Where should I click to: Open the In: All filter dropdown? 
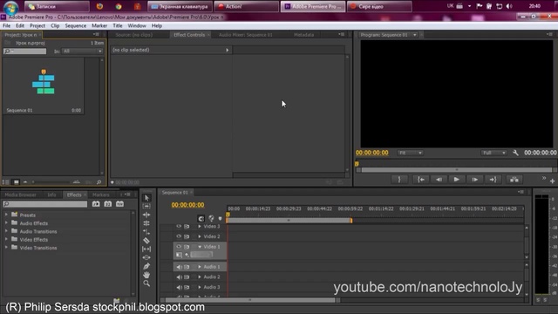[82, 51]
